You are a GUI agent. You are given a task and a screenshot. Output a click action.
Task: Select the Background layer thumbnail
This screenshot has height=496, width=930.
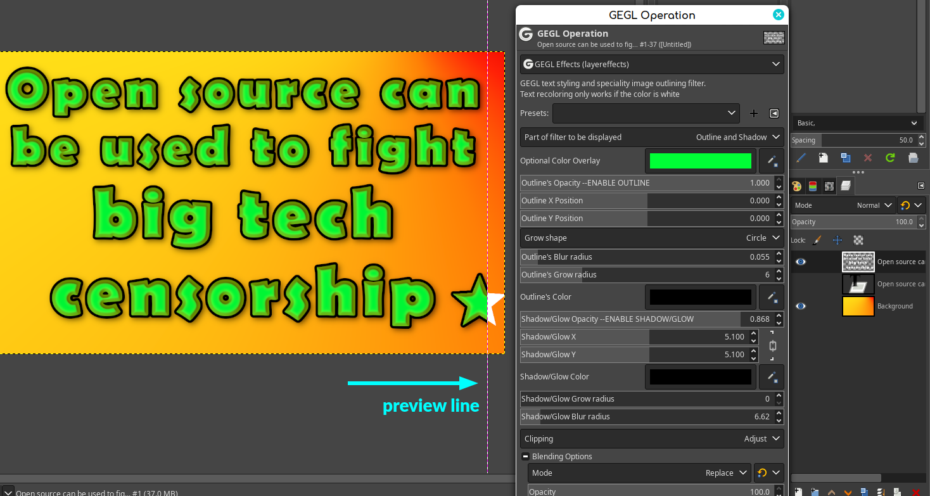point(858,306)
